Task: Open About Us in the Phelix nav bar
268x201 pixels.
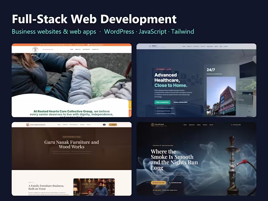Action: tap(189, 46)
